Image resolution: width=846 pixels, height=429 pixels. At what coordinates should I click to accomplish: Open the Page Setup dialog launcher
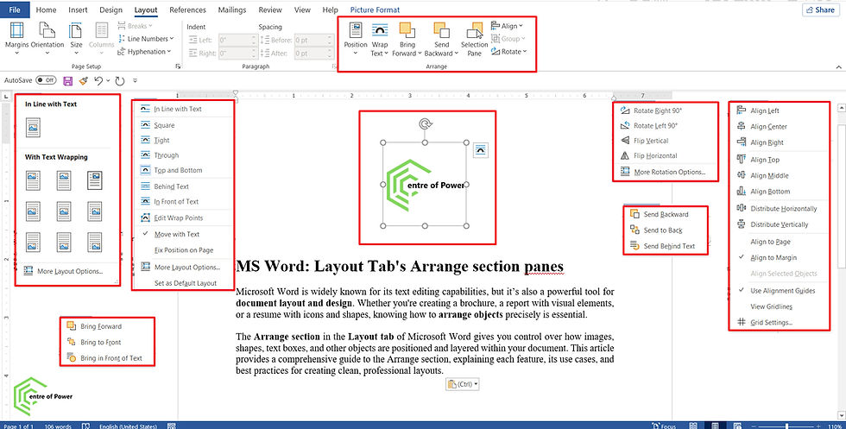pos(178,66)
